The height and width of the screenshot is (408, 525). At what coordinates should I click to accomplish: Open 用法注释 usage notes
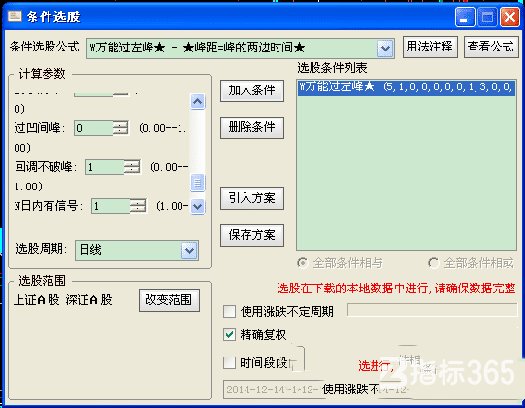coord(430,47)
